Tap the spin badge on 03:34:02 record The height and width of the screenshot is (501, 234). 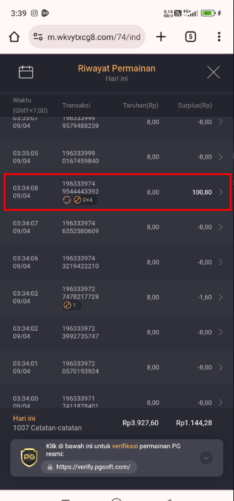click(x=72, y=305)
